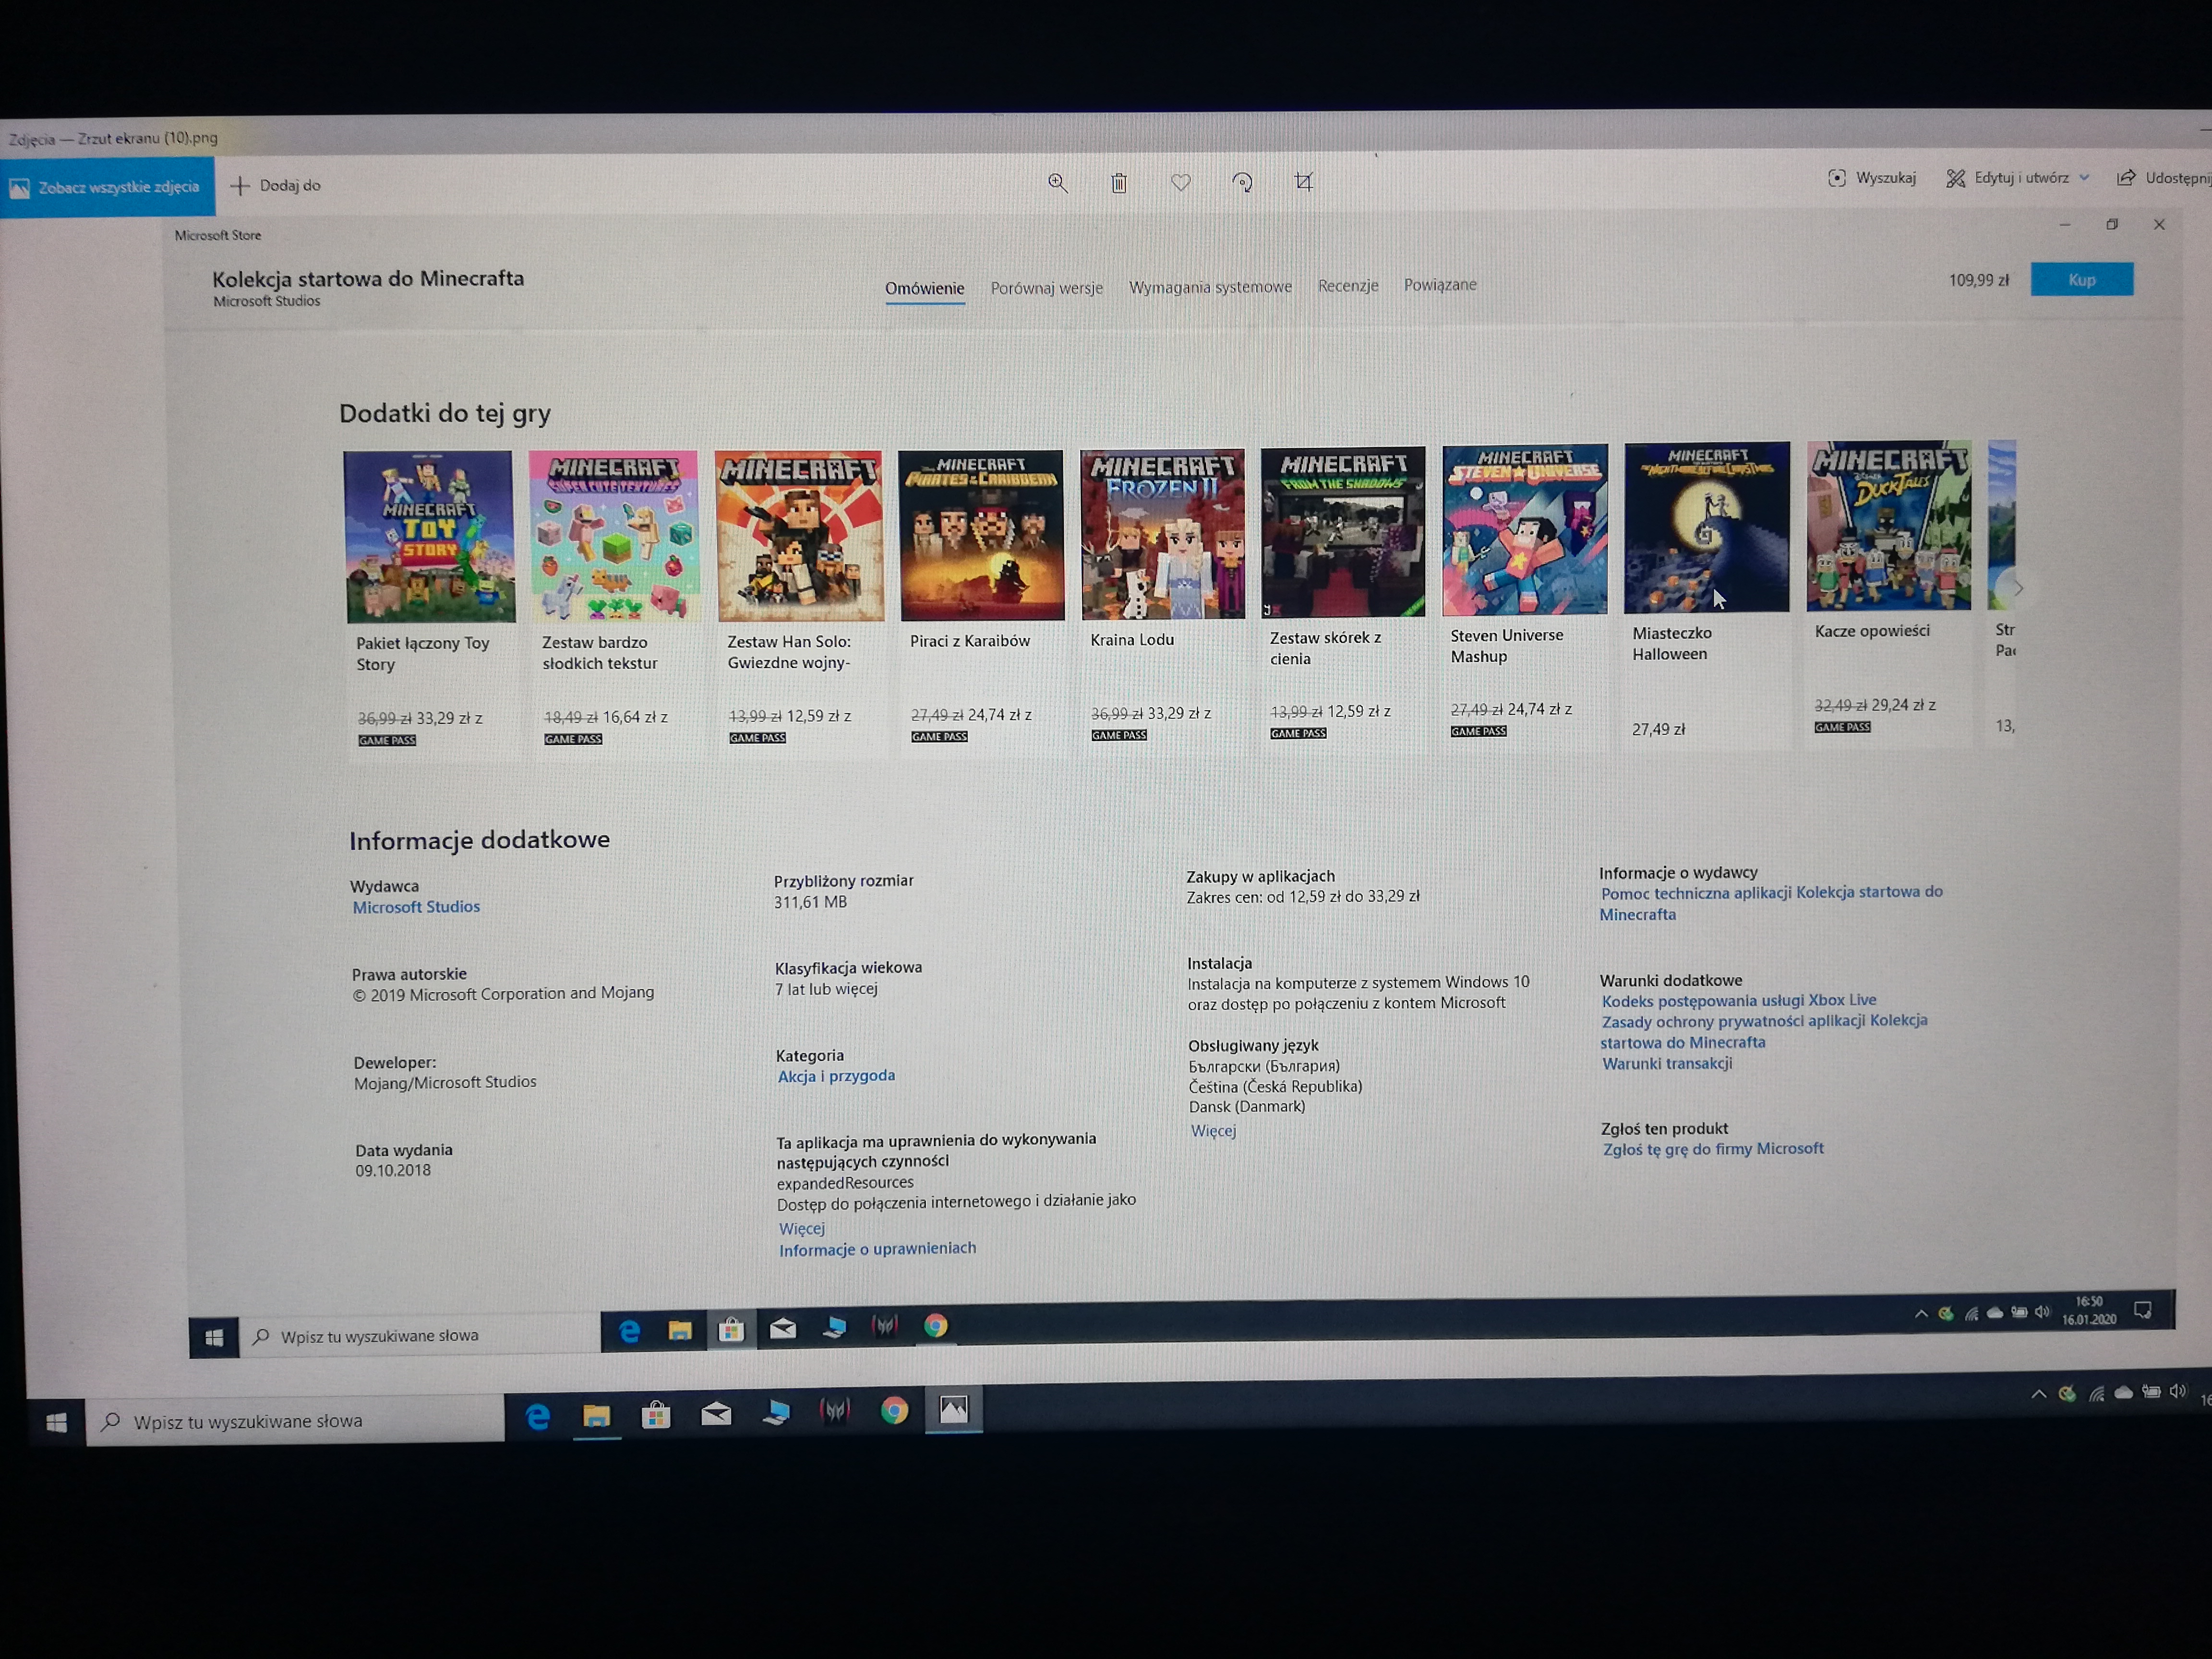Image resolution: width=2212 pixels, height=1659 pixels.
Task: Open Zasady ochrony prywatności aplikacji link
Action: [1764, 1031]
